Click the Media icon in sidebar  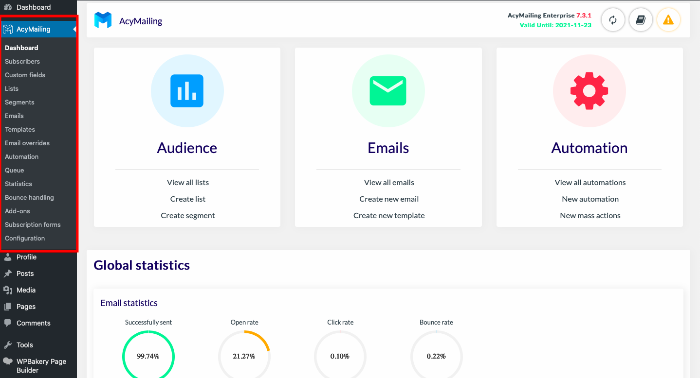(x=8, y=290)
